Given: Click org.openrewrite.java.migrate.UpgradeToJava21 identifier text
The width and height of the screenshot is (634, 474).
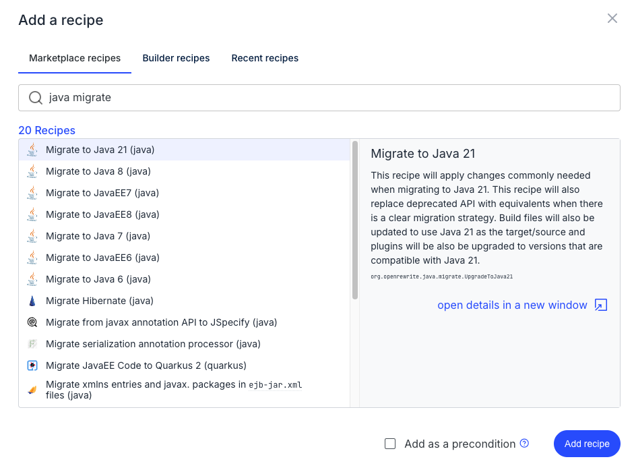Looking at the screenshot, I should coord(441,277).
